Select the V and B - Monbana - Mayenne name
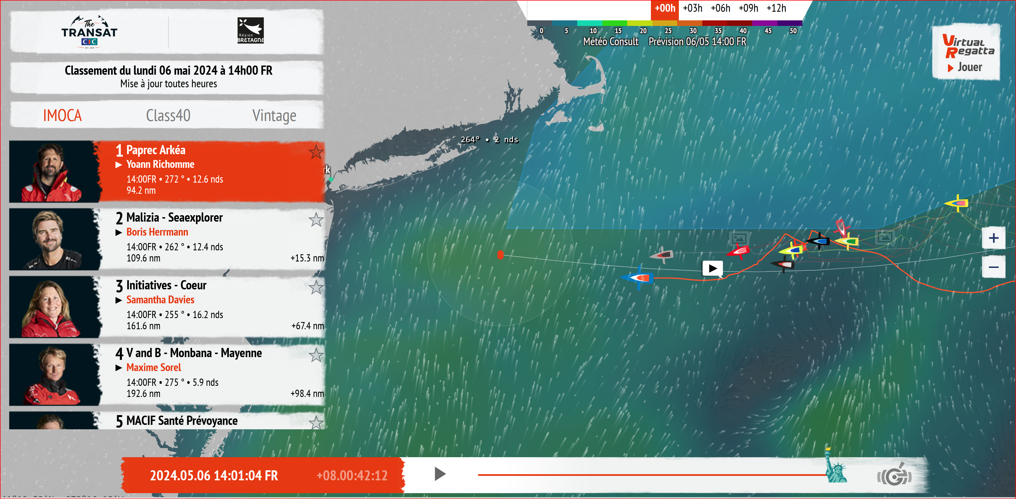Viewport: 1016px width, 499px height. tap(194, 353)
